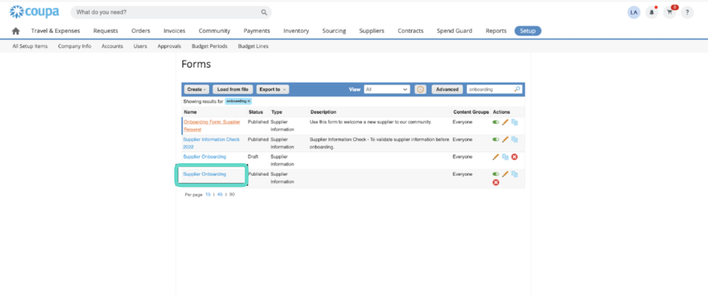Viewport: 708px width, 295px height.
Task: Delete the draft Supplier Onboarding form
Action: 514,157
